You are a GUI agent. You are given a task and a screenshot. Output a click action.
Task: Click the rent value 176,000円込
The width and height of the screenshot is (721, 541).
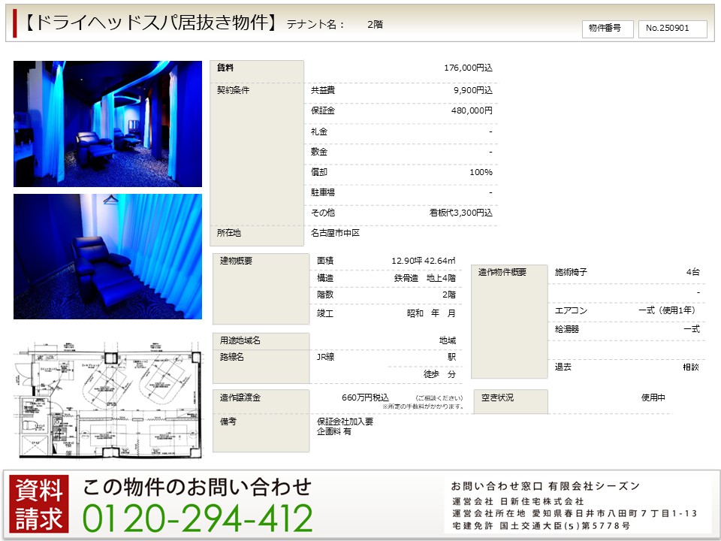coord(468,68)
